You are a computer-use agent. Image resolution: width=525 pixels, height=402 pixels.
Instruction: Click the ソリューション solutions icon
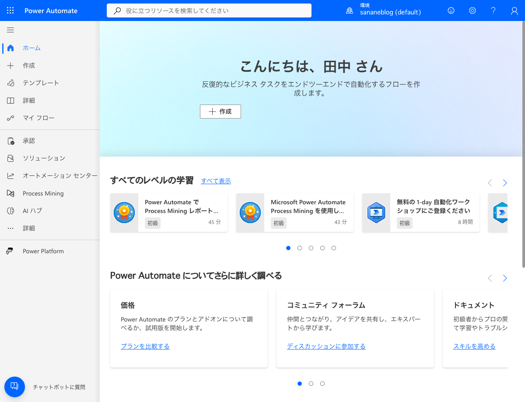(x=10, y=158)
